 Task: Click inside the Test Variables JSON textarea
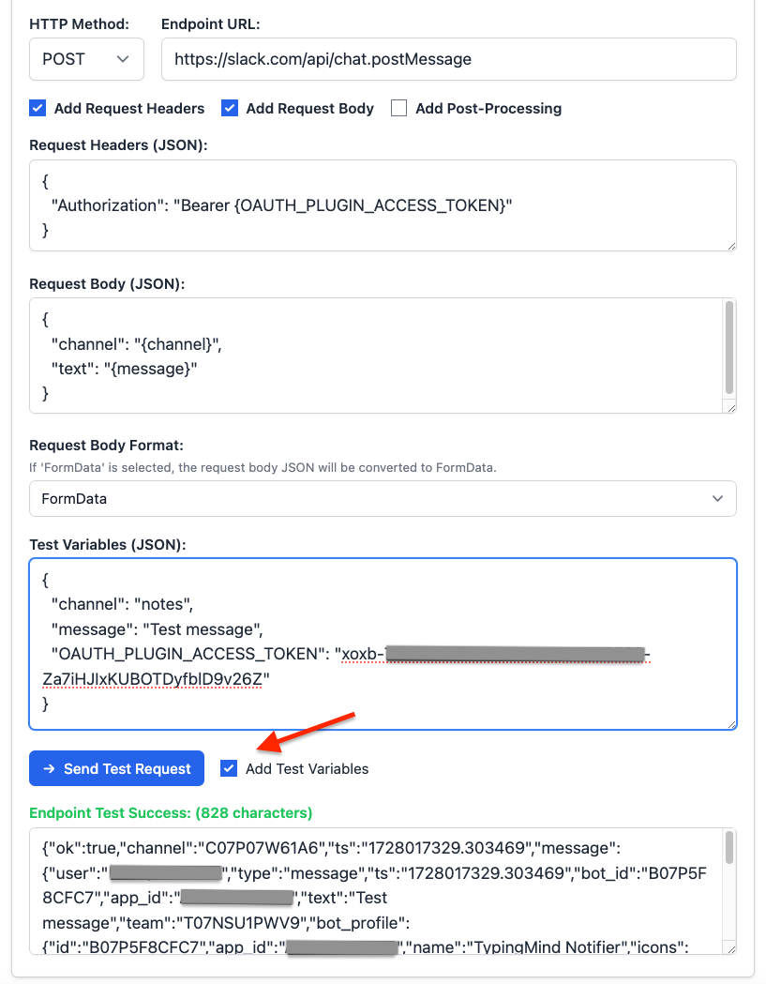383,643
